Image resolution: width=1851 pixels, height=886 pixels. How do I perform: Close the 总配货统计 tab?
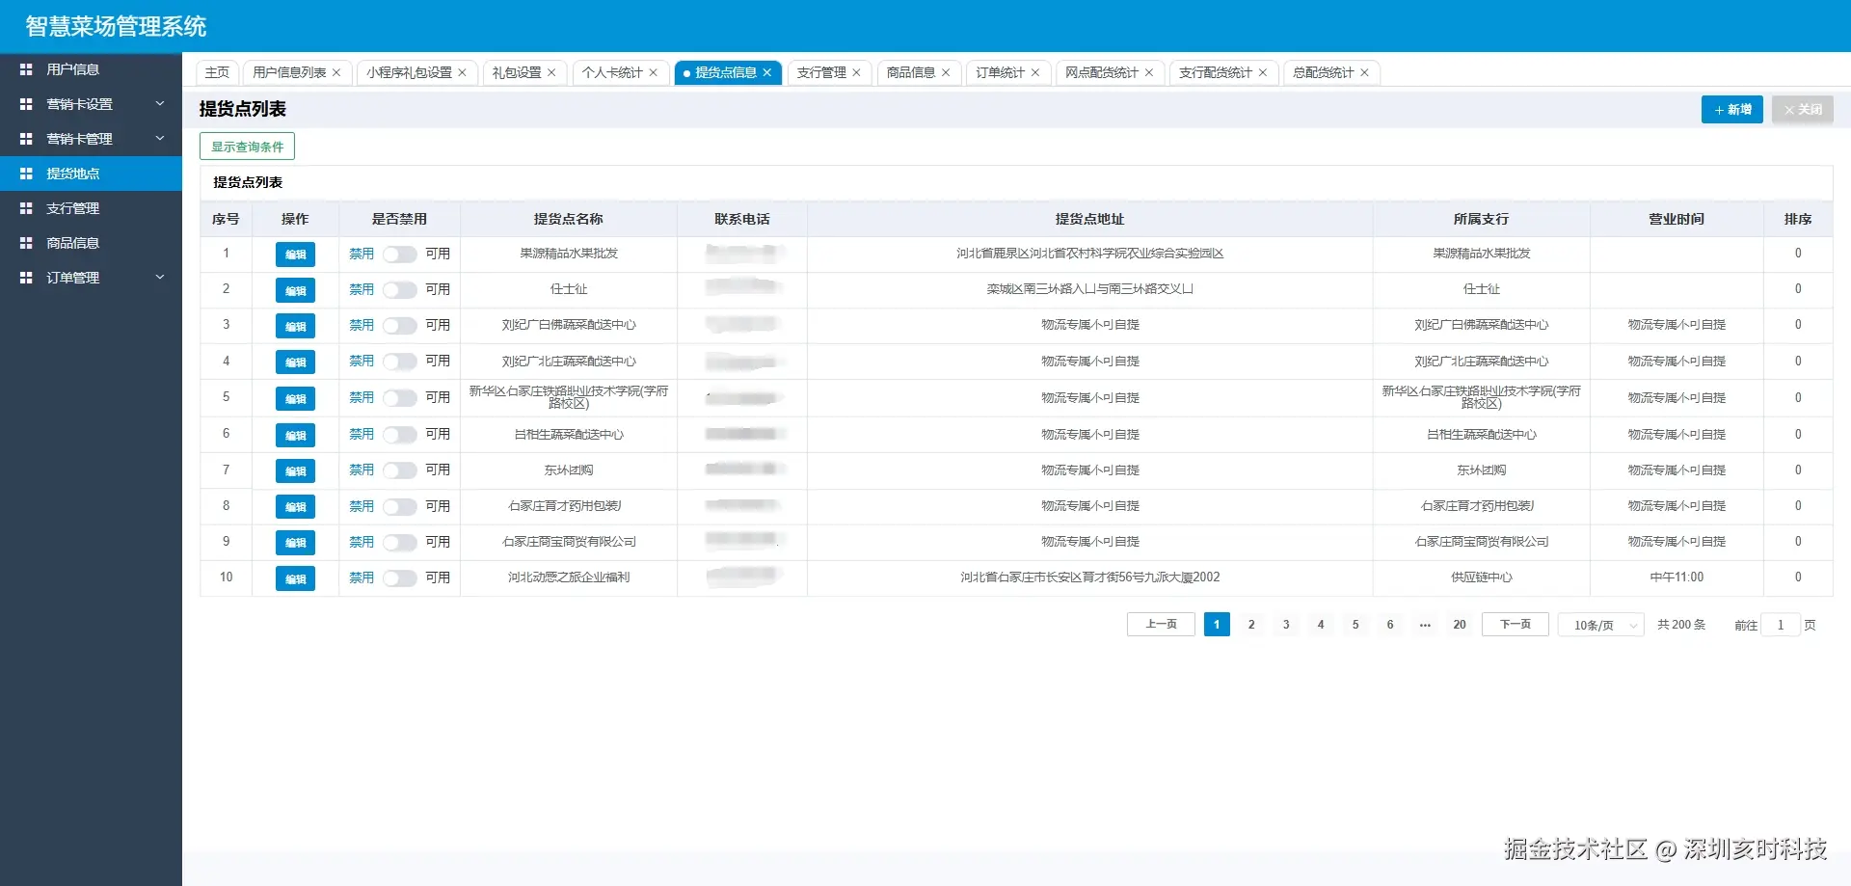coord(1364,72)
